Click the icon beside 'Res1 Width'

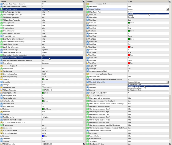[x=88, y=25]
